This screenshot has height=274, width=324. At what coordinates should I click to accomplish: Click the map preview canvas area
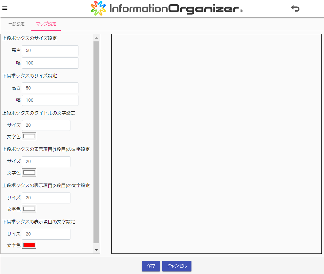click(216, 144)
